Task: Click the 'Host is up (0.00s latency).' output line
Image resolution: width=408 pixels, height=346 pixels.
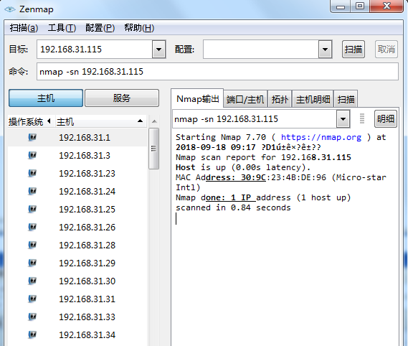Action: (243, 167)
